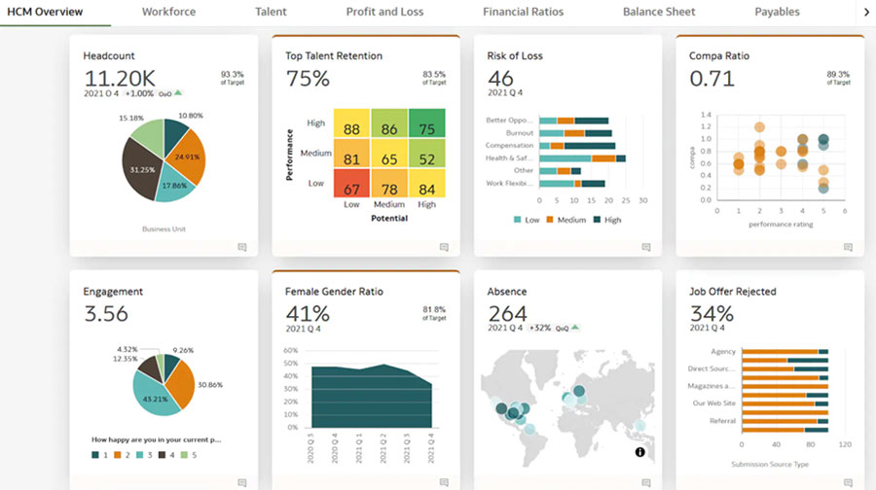Open comments on Top Talent Retention card

[444, 248]
